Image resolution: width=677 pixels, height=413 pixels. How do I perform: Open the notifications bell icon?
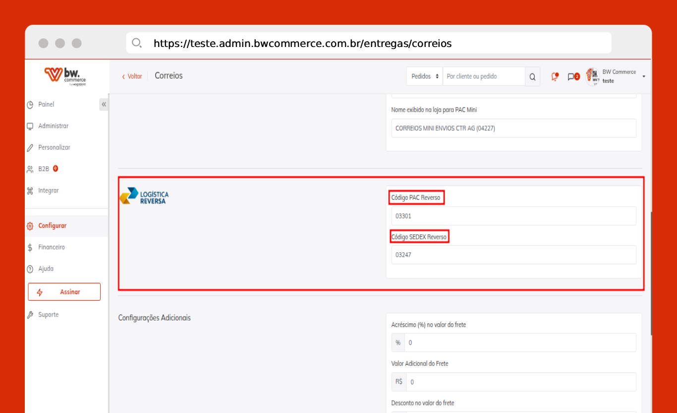point(555,77)
